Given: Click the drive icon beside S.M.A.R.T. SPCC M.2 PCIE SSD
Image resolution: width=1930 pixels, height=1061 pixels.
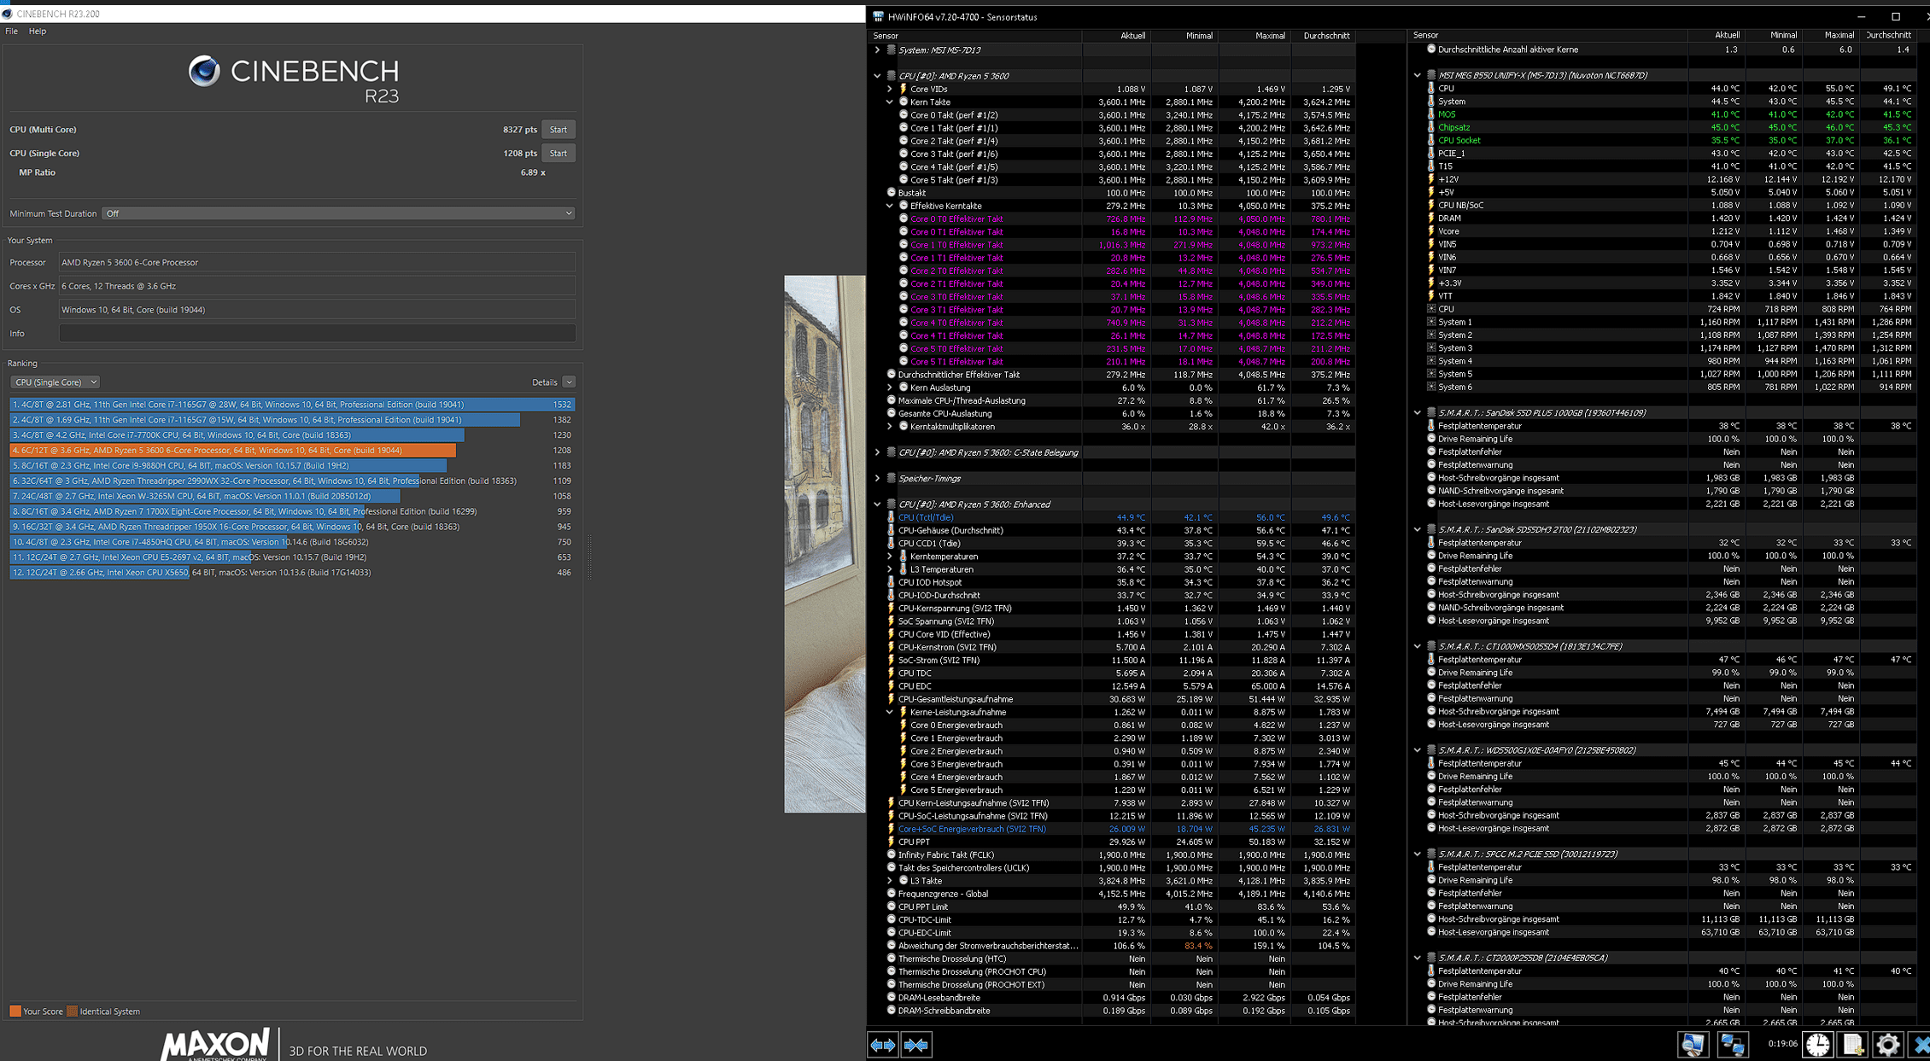Looking at the screenshot, I should point(1431,854).
